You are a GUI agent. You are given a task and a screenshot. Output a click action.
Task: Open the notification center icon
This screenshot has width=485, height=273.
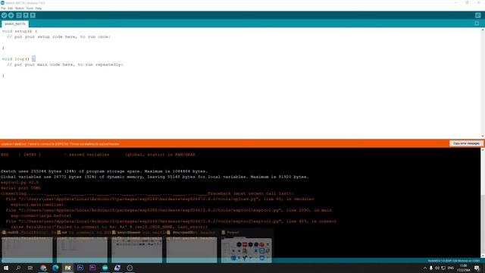click(477, 268)
